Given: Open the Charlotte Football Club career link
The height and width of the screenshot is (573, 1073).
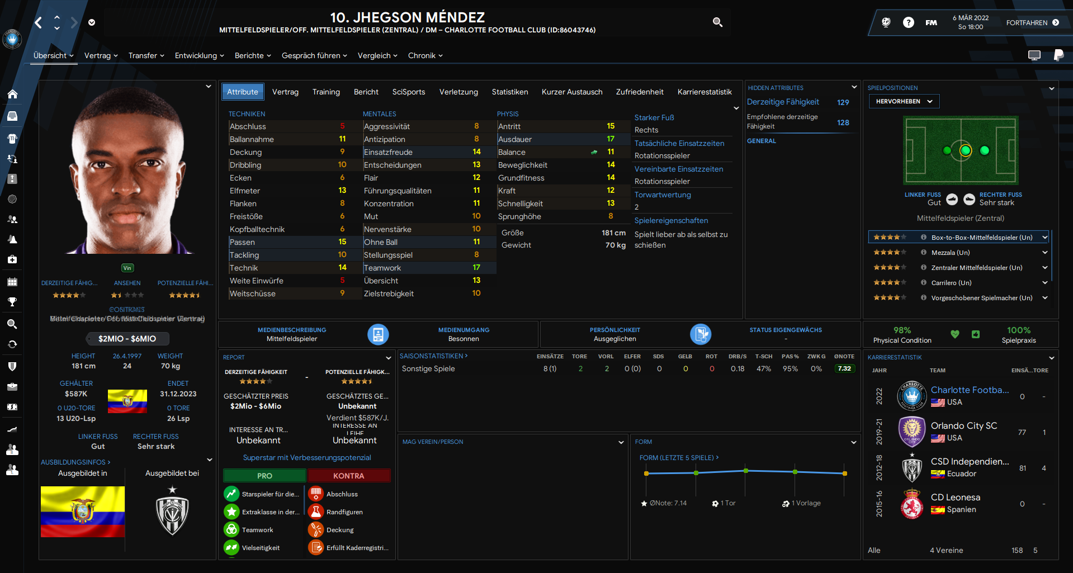Looking at the screenshot, I should 970,390.
